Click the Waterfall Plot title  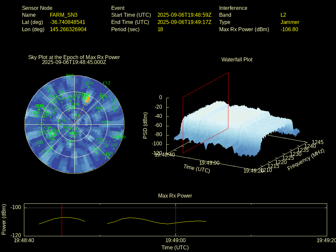pyautogui.click(x=237, y=59)
